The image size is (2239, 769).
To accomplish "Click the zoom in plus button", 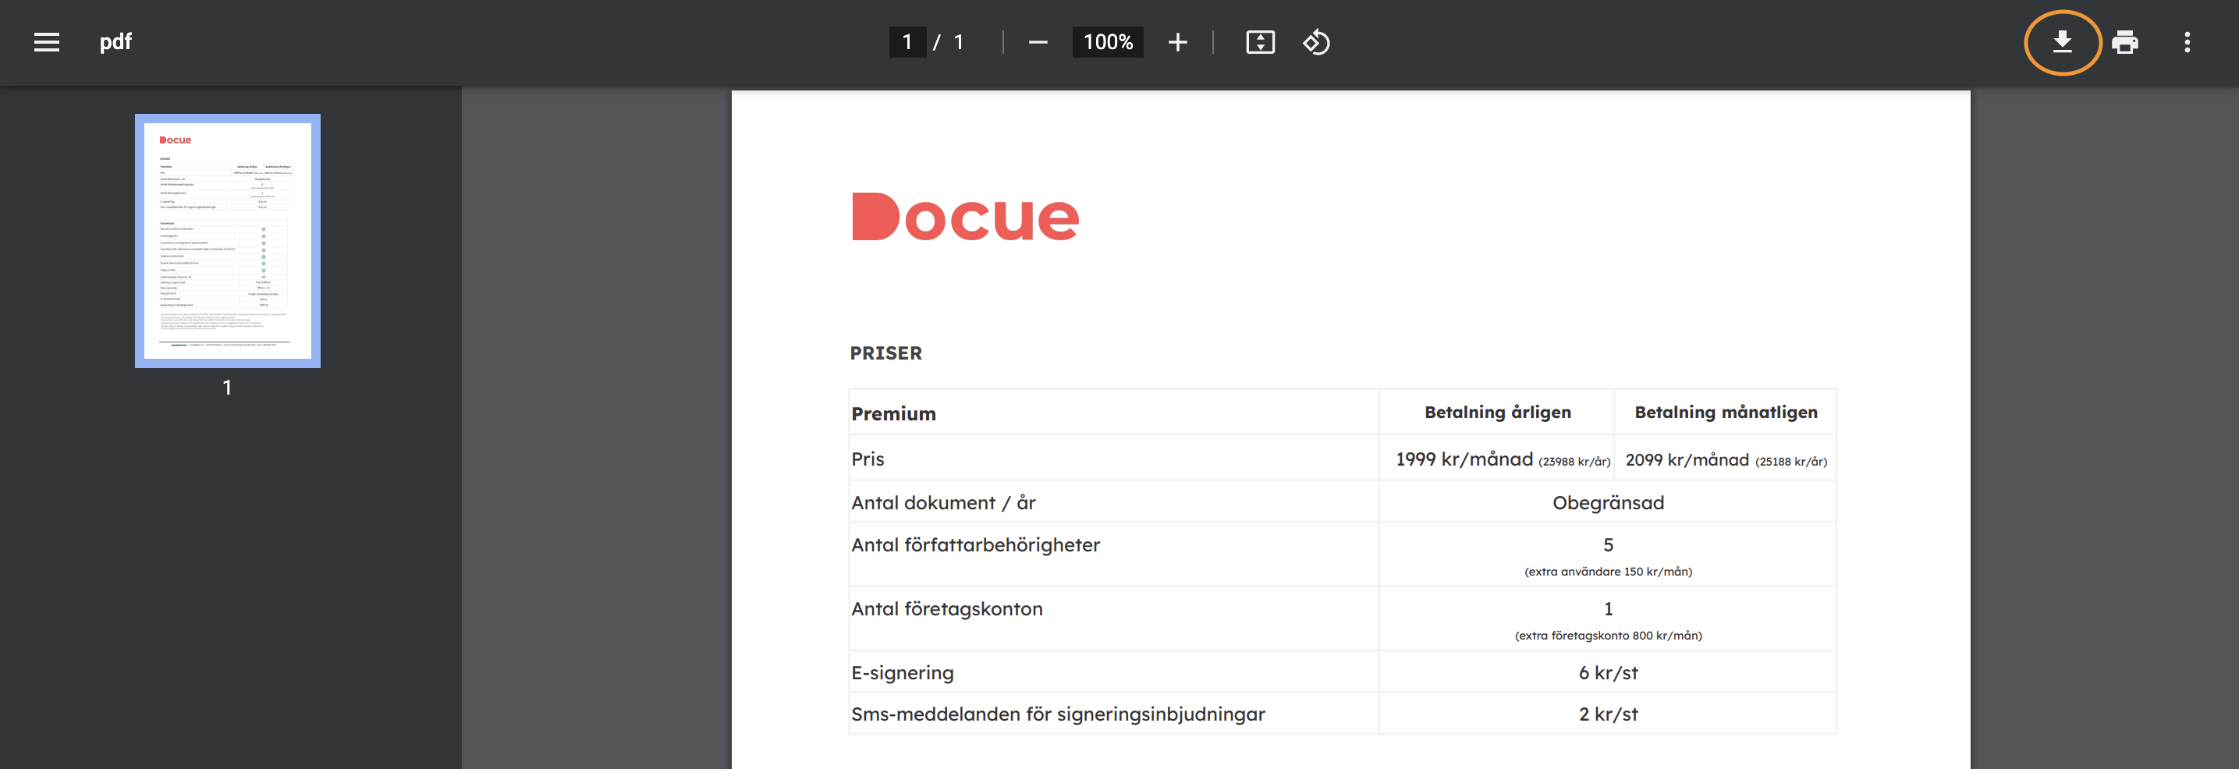I will 1177,41.
